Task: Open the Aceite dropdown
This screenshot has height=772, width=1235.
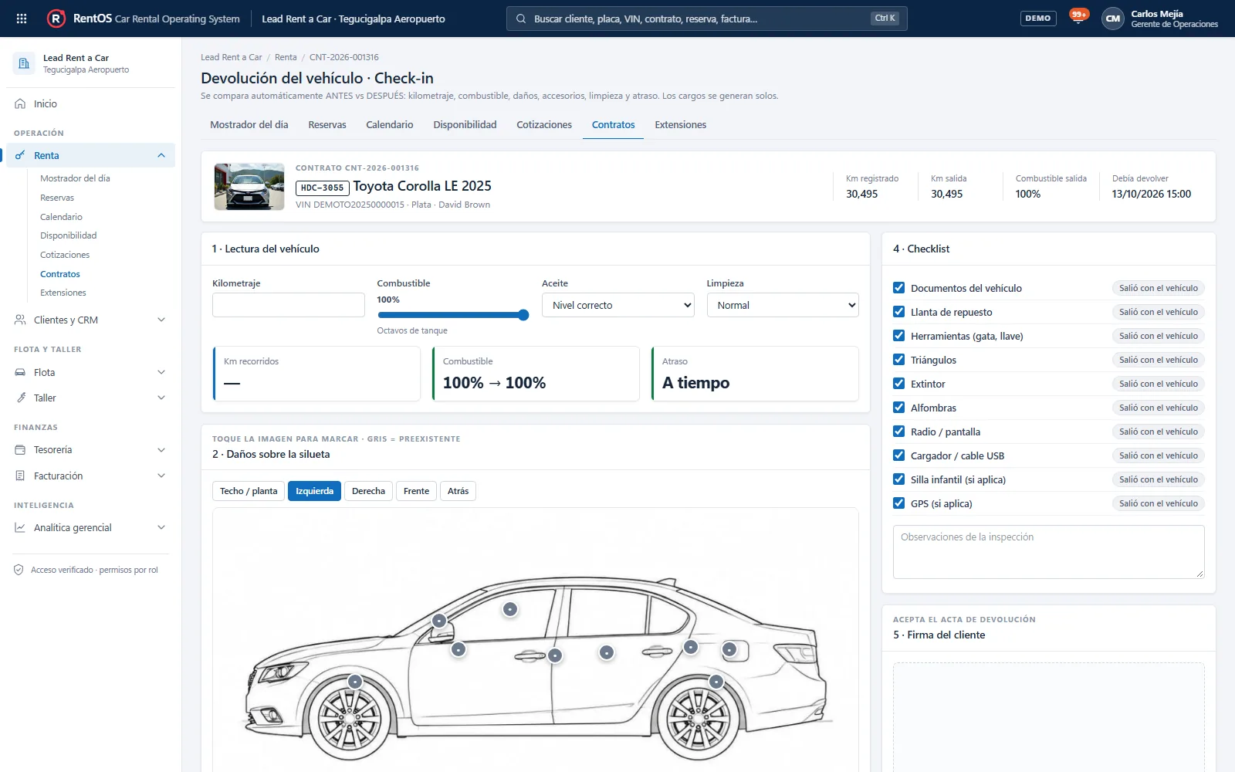Action: [x=617, y=305]
